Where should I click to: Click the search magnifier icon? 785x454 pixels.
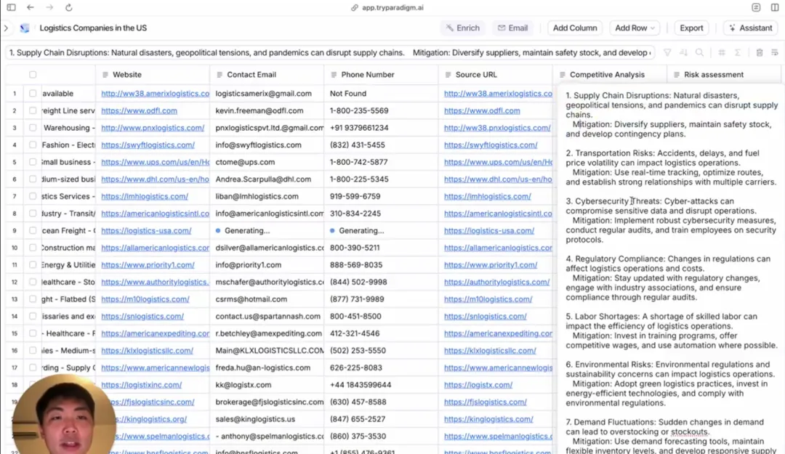tap(699, 53)
